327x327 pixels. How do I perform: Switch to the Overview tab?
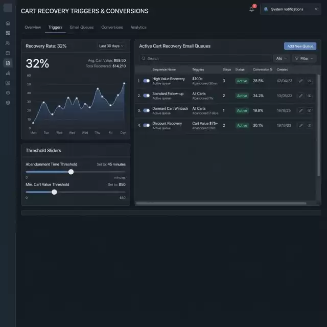tap(33, 27)
